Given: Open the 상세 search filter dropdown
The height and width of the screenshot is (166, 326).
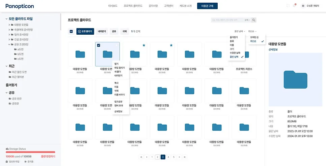Looking at the screenshot, I should coord(247,20).
